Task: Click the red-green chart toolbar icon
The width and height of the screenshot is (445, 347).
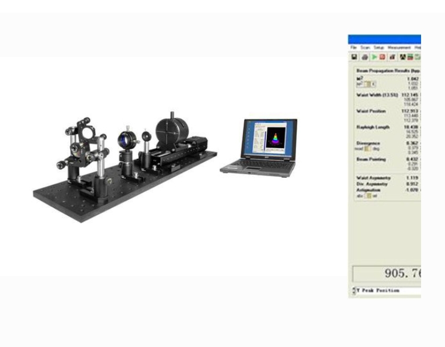Action: pos(411,57)
